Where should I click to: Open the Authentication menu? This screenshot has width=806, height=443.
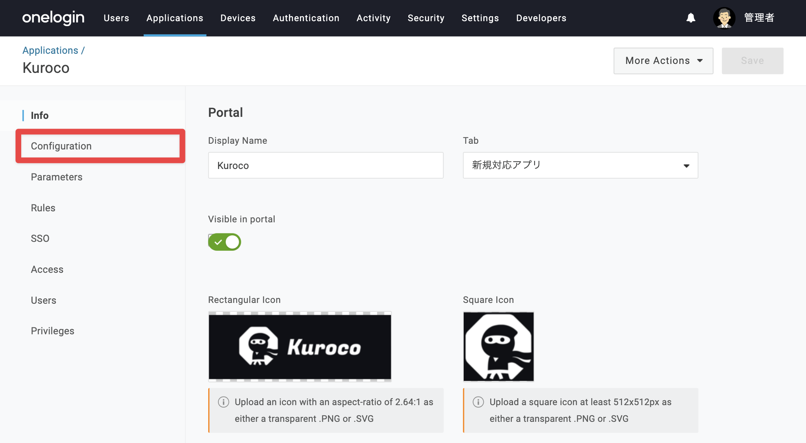tap(306, 18)
